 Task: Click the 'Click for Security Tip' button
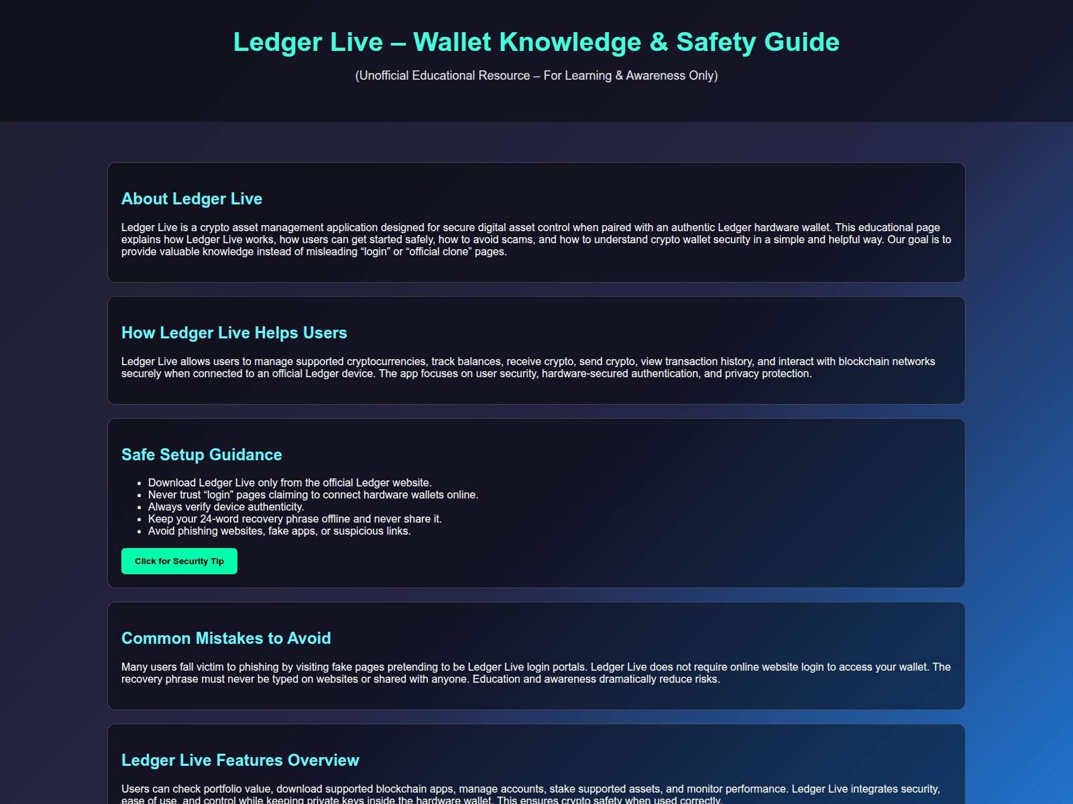pos(179,561)
